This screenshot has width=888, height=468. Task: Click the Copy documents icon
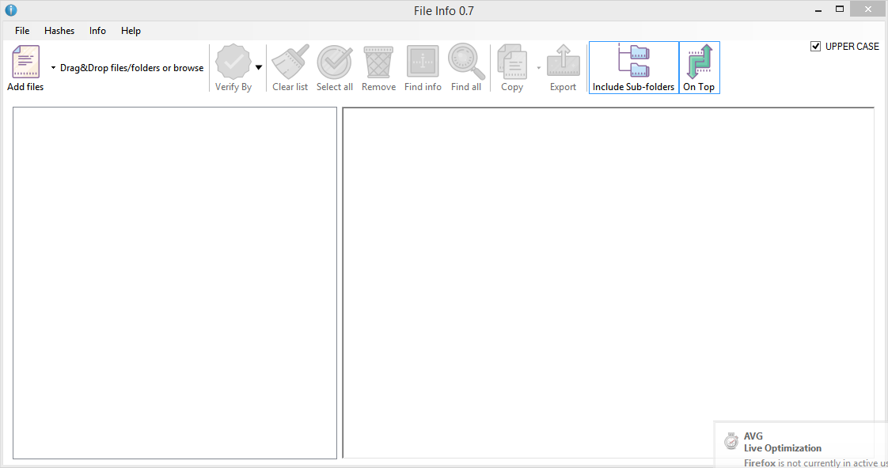[x=512, y=62]
